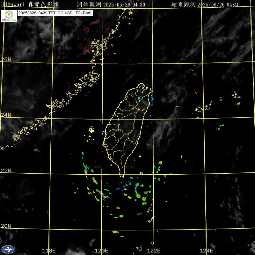The height and width of the screenshot is (255, 255).
Task: Click the Himawari 真實色影像 title text
Action: coord(30,4)
